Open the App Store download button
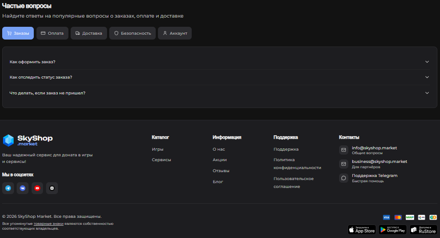The image size is (440, 238). click(x=362, y=230)
